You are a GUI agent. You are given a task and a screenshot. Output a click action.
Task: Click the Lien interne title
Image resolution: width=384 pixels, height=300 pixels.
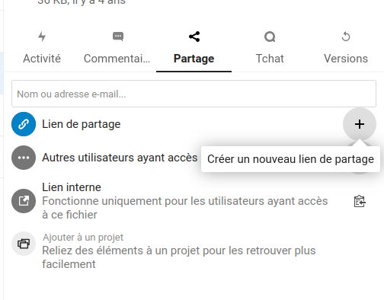(x=72, y=187)
